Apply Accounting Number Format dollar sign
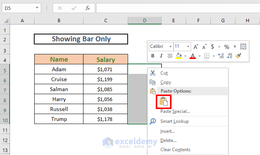 coord(212,47)
